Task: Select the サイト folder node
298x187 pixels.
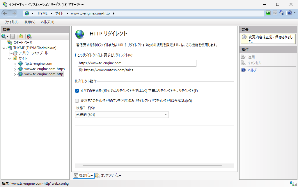Action: click(23, 58)
